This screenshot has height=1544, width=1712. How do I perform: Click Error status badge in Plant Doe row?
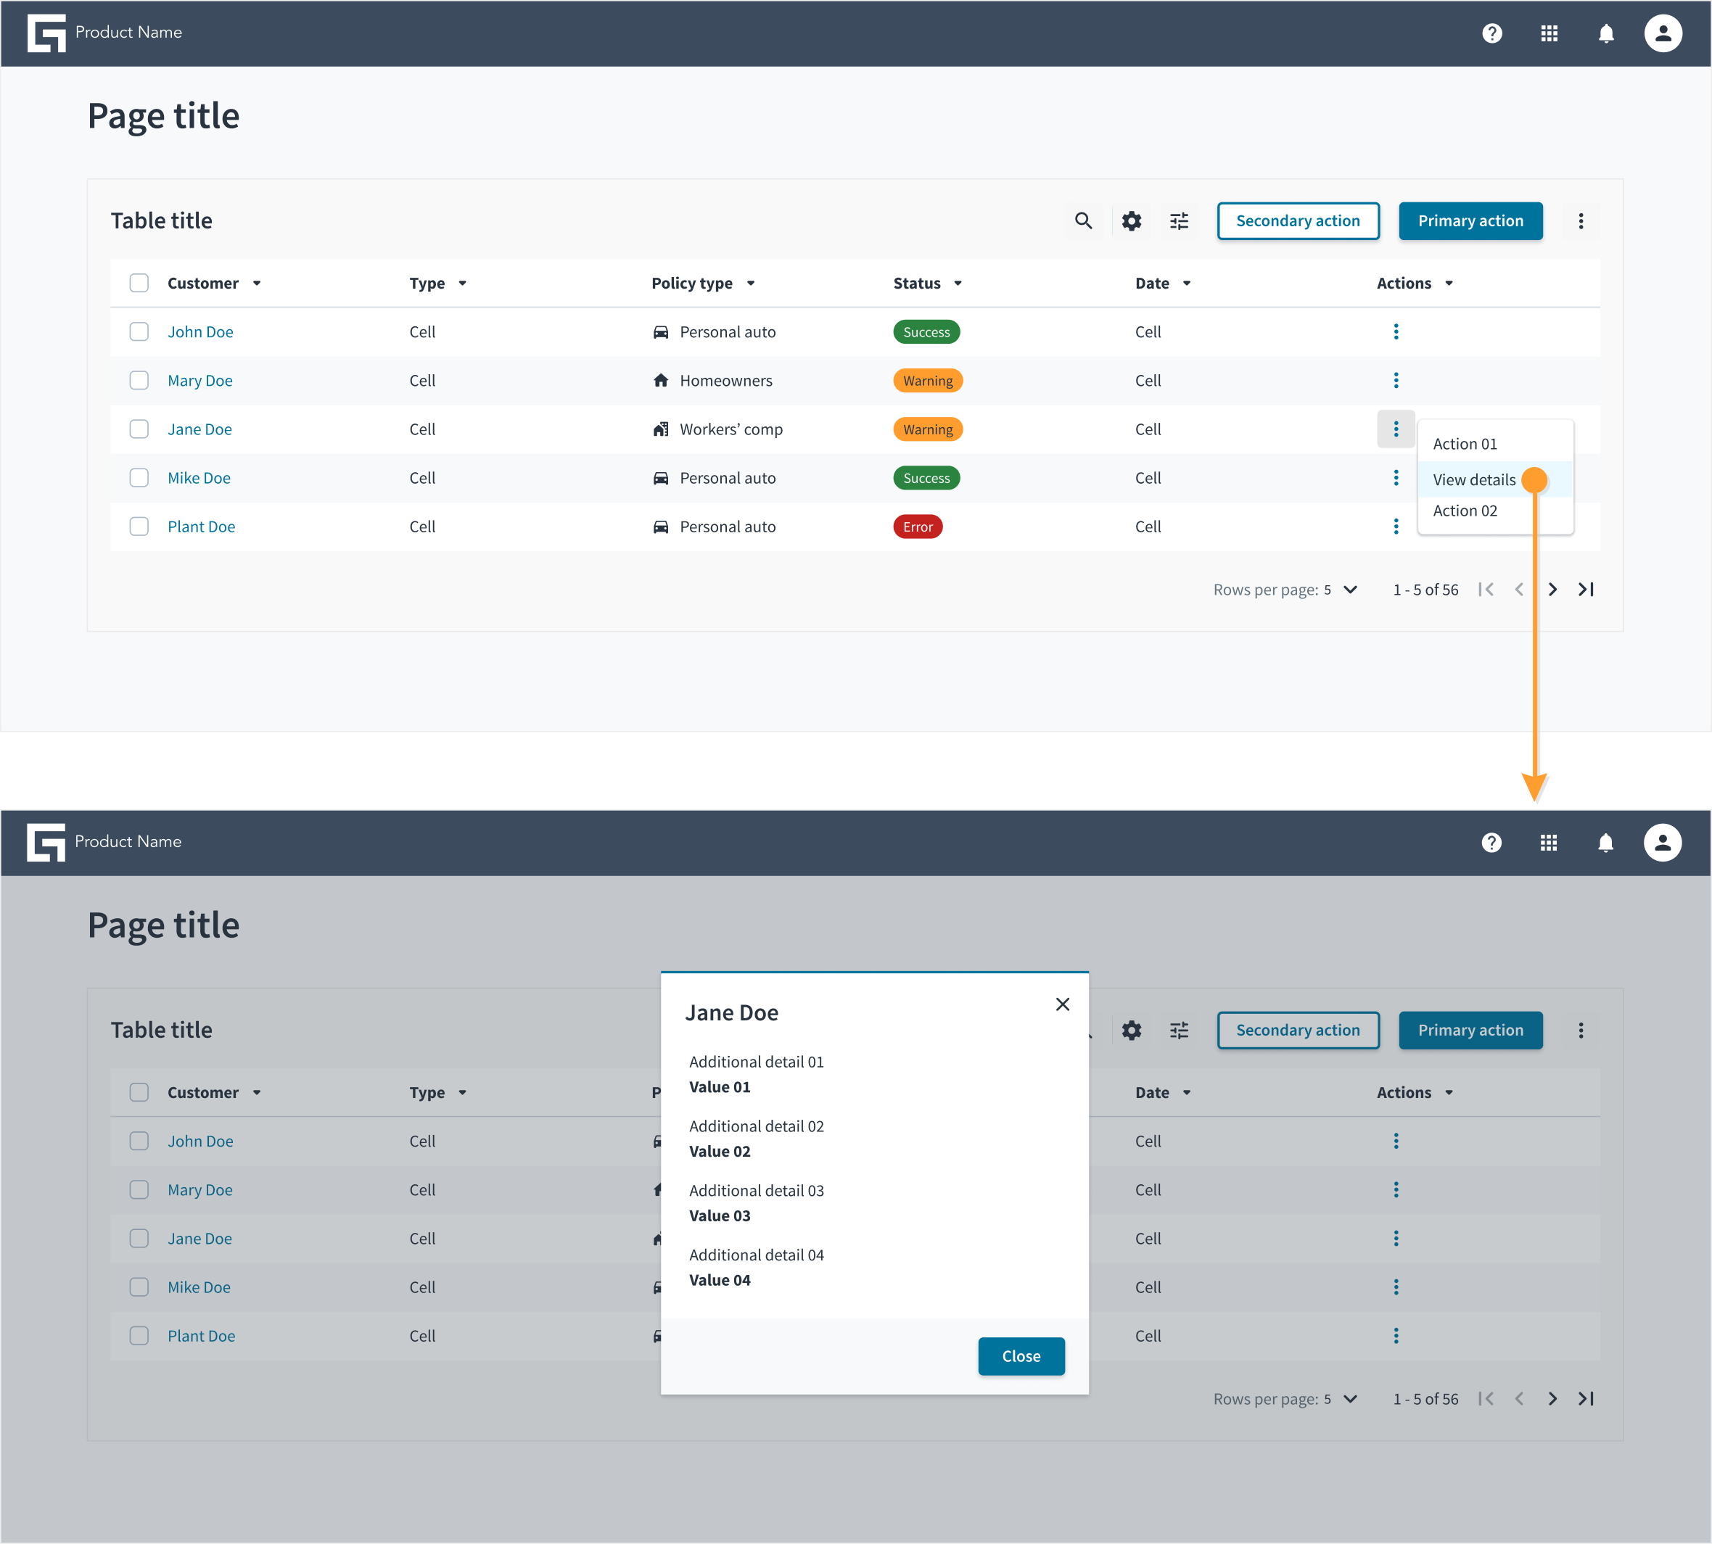[x=917, y=526]
